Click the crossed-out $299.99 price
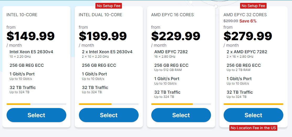 (x=231, y=21)
